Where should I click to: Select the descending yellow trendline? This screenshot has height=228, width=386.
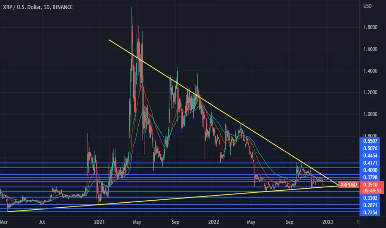[224, 113]
